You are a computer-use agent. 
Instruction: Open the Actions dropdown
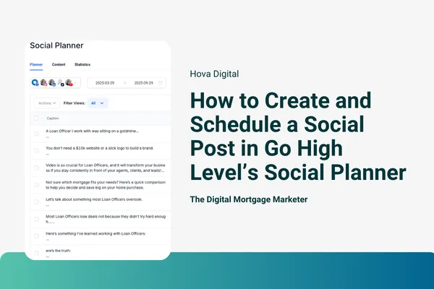click(x=47, y=103)
